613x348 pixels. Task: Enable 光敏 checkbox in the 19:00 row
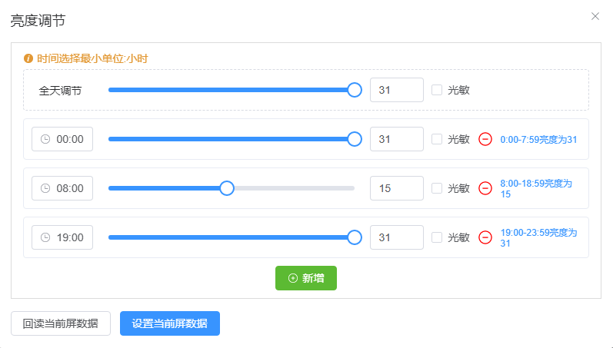point(437,237)
